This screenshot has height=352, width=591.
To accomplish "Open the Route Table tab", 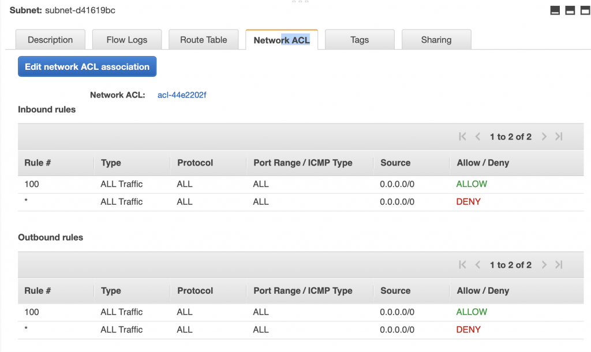I will [204, 40].
